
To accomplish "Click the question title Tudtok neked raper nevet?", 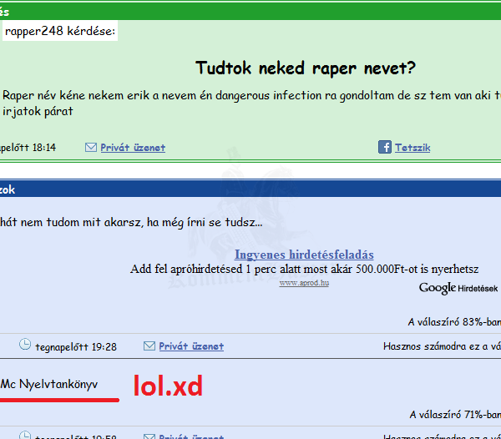I will [x=306, y=68].
